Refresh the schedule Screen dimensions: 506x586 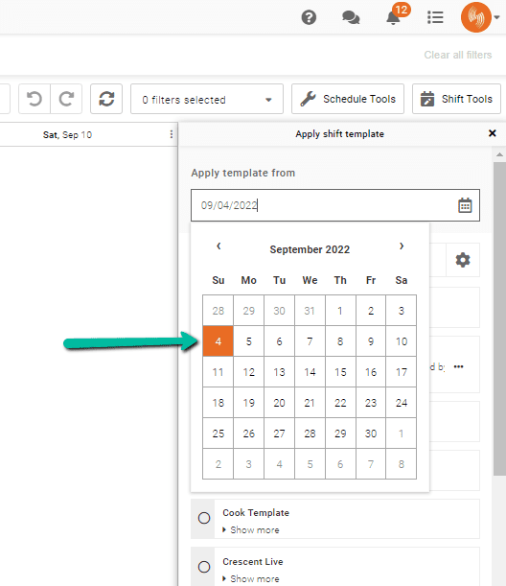click(x=106, y=99)
